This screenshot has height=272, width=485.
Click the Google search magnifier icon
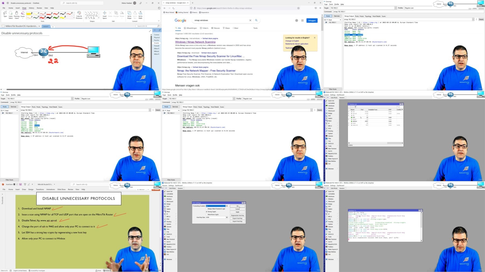coord(256,20)
